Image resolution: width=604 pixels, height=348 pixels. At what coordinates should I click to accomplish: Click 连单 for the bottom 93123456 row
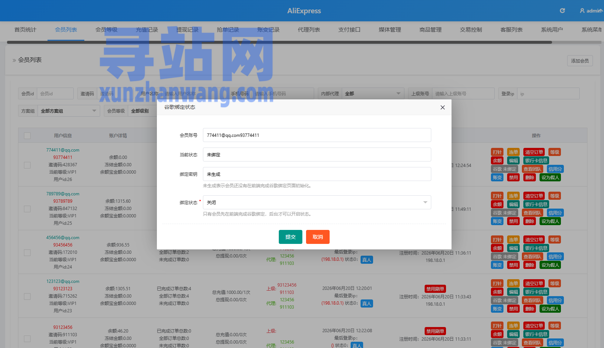[x=513, y=326]
